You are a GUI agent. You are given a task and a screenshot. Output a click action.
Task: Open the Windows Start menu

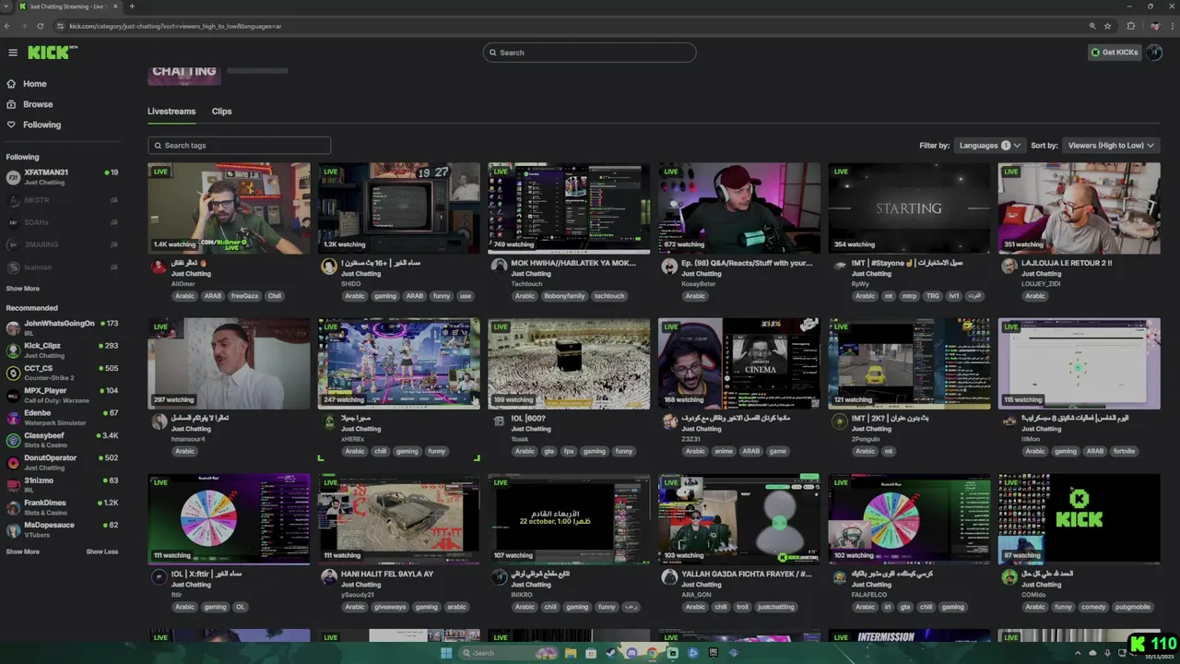click(x=447, y=653)
